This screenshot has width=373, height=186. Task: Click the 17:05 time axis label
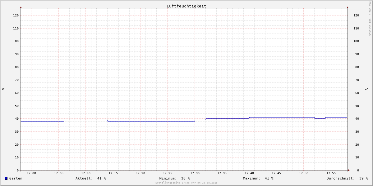click(59, 173)
